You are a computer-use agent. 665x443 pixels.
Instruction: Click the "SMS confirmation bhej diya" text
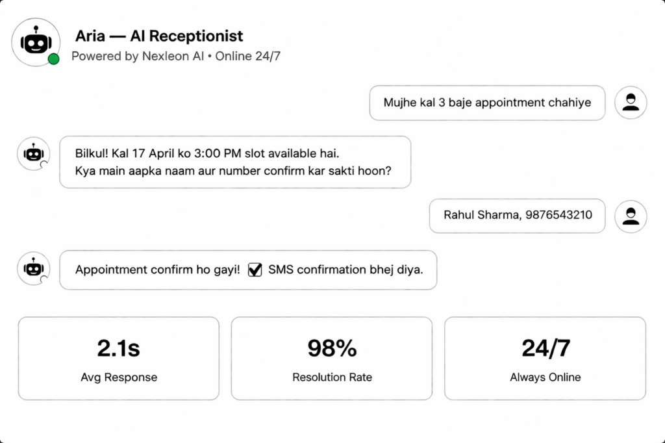345,270
